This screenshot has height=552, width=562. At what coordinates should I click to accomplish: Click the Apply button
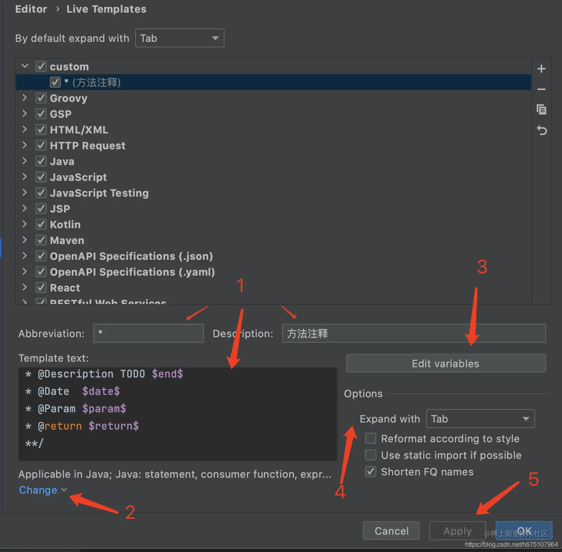coord(457,531)
